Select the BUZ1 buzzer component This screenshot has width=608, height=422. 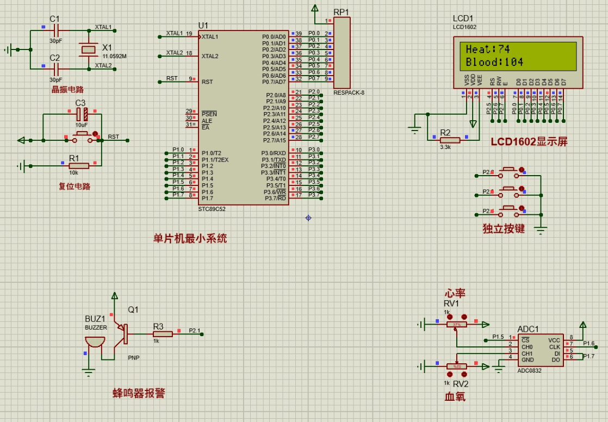pos(96,342)
